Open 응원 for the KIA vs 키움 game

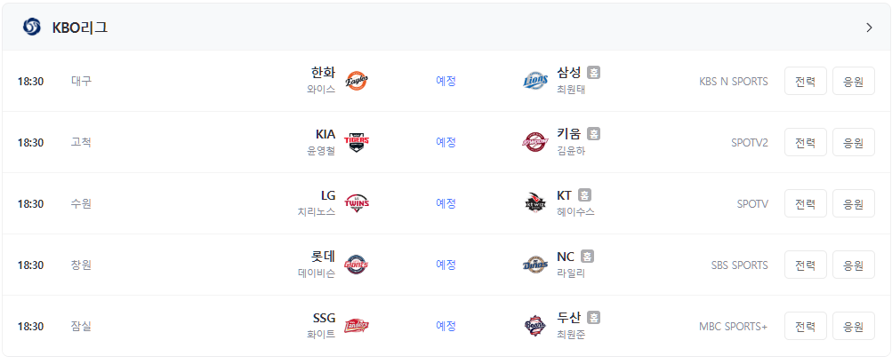(x=854, y=142)
